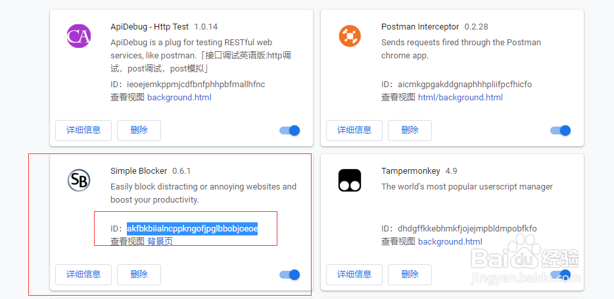View 详细信息 of Simple Blocker

[x=83, y=275]
